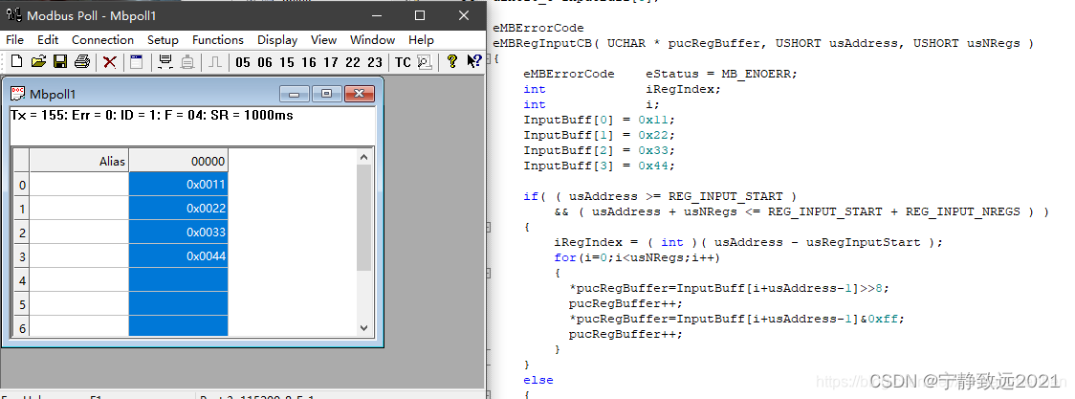
Task: Open the window definition toolbar icon
Action: coord(137,61)
